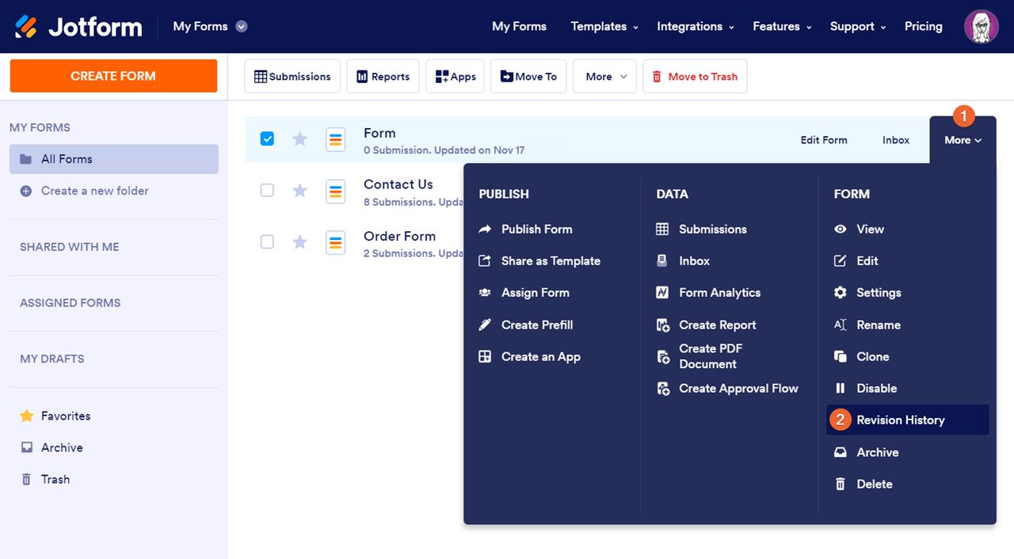Click the Delete trash icon in dropdown
Image resolution: width=1014 pixels, height=559 pixels.
point(841,484)
